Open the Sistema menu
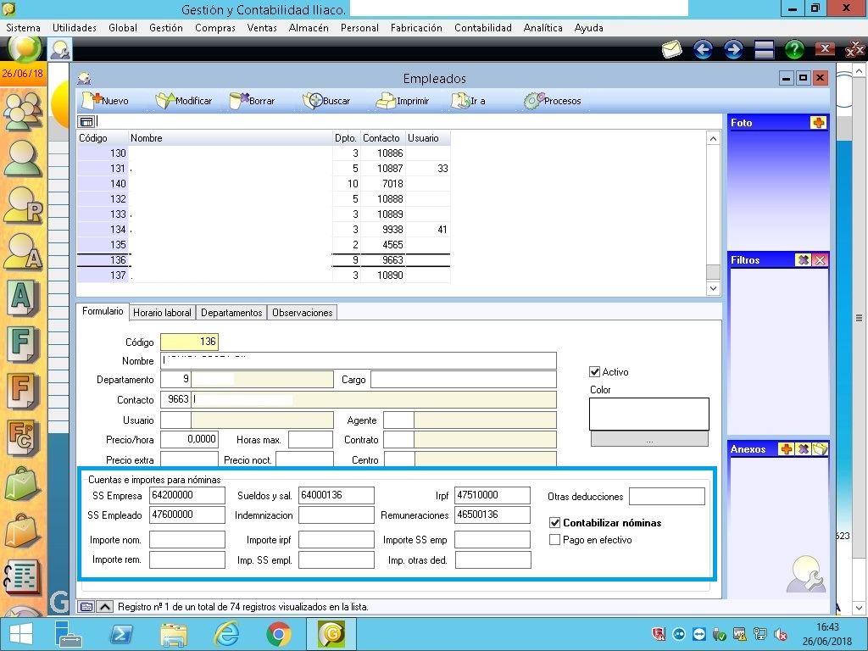The width and height of the screenshot is (868, 651). (23, 28)
